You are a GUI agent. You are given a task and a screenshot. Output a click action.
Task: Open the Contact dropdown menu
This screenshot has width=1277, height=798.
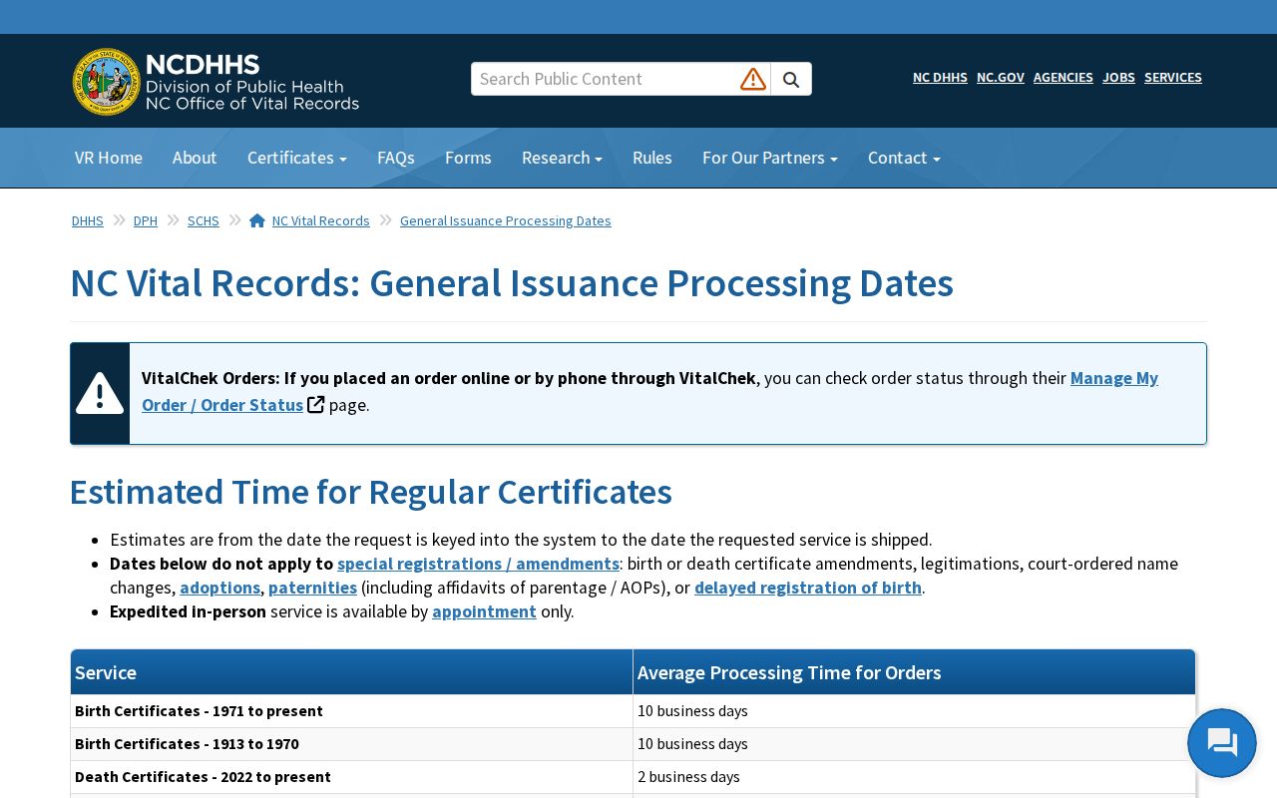coord(904,158)
